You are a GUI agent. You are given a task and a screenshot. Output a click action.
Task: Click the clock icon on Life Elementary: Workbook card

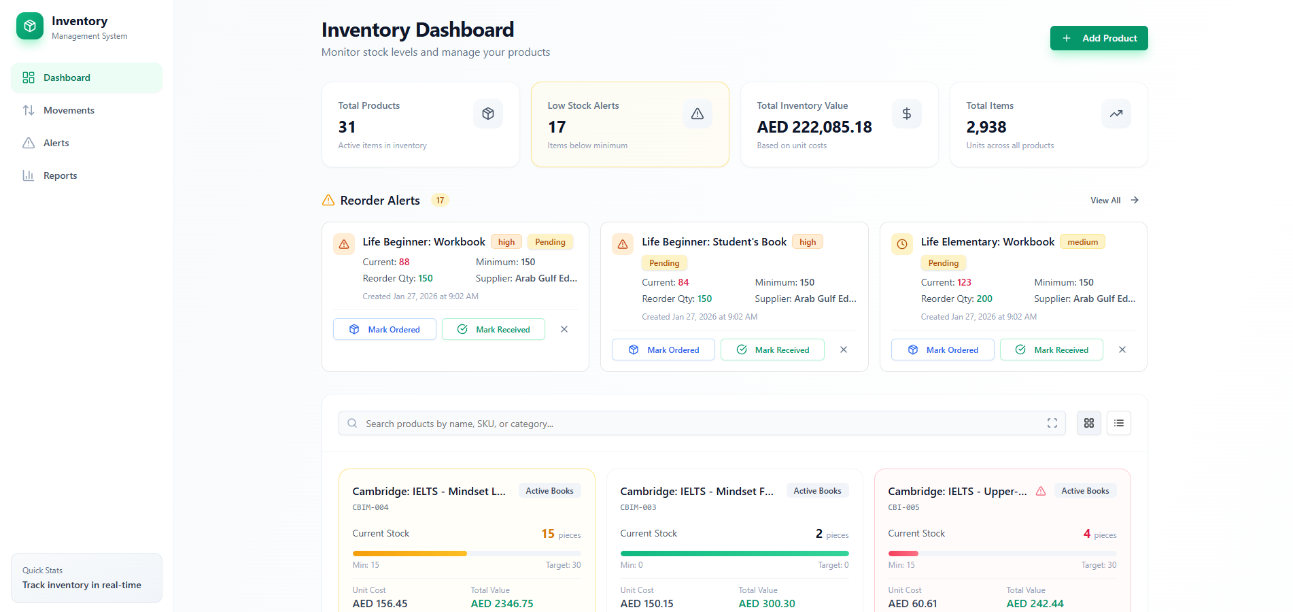(x=902, y=244)
